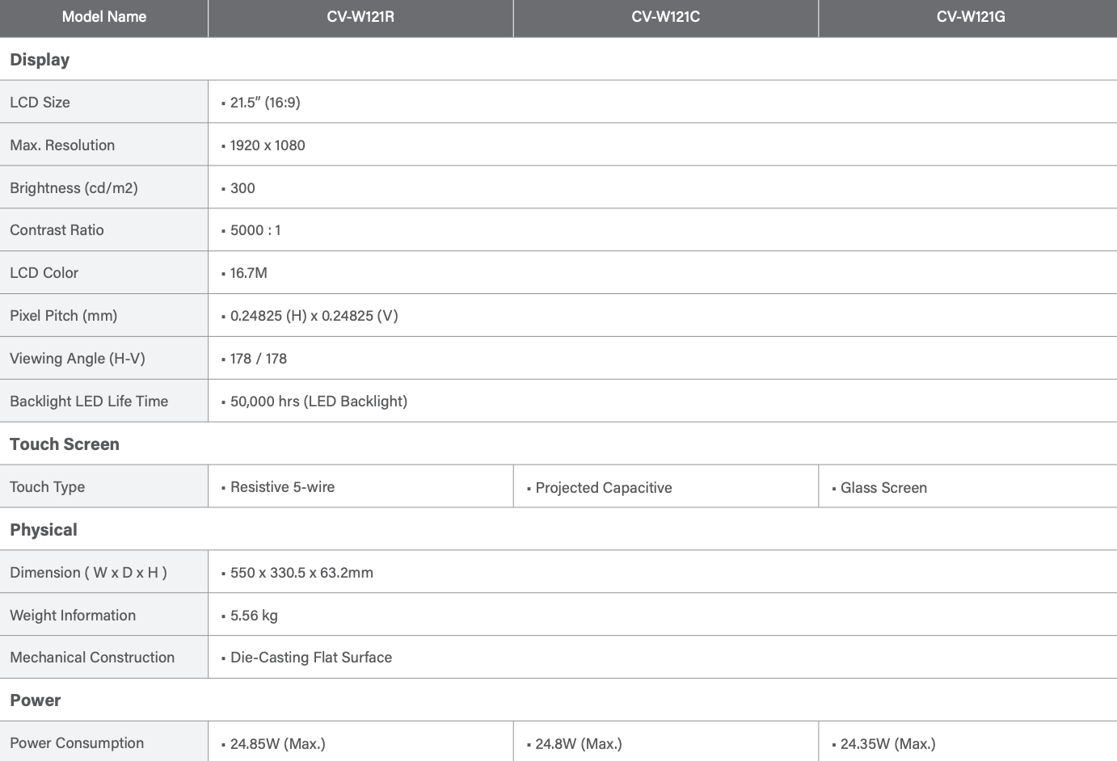The image size is (1117, 761).
Task: Click the Mechanical Construction label
Action: (92, 658)
